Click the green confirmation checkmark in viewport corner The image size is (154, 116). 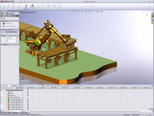point(143,12)
